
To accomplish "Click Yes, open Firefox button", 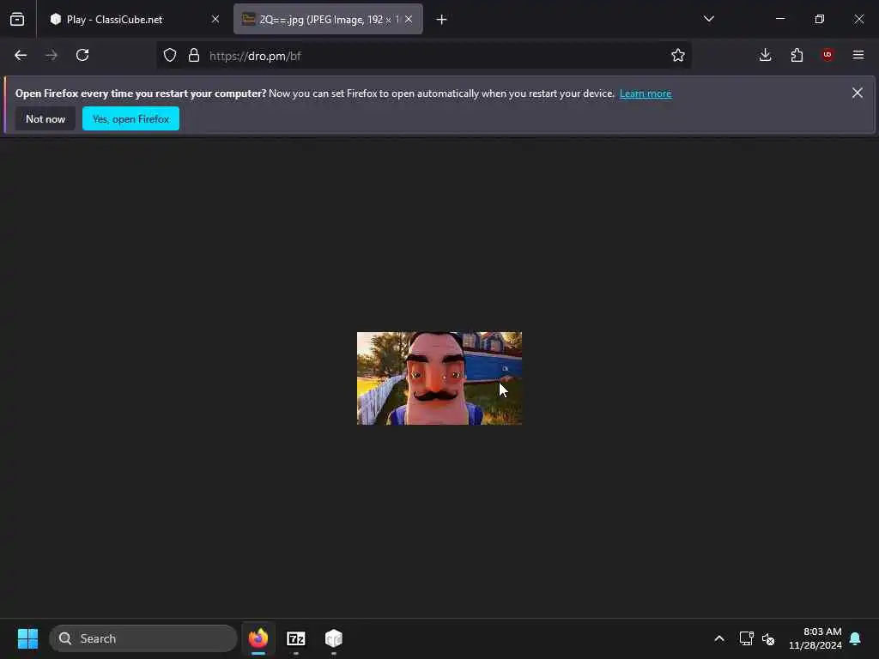I will 130,118.
